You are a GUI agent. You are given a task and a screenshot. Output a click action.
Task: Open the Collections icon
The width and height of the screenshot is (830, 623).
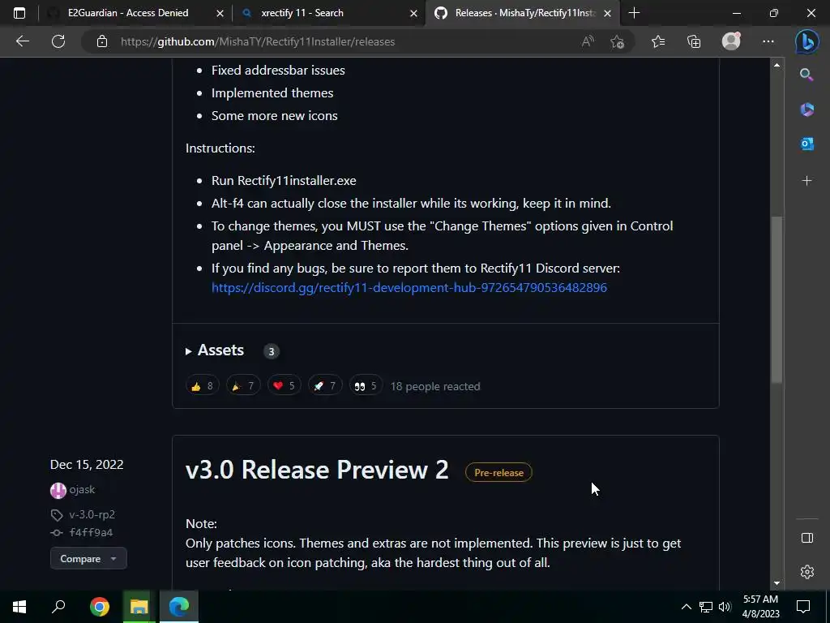(x=694, y=41)
